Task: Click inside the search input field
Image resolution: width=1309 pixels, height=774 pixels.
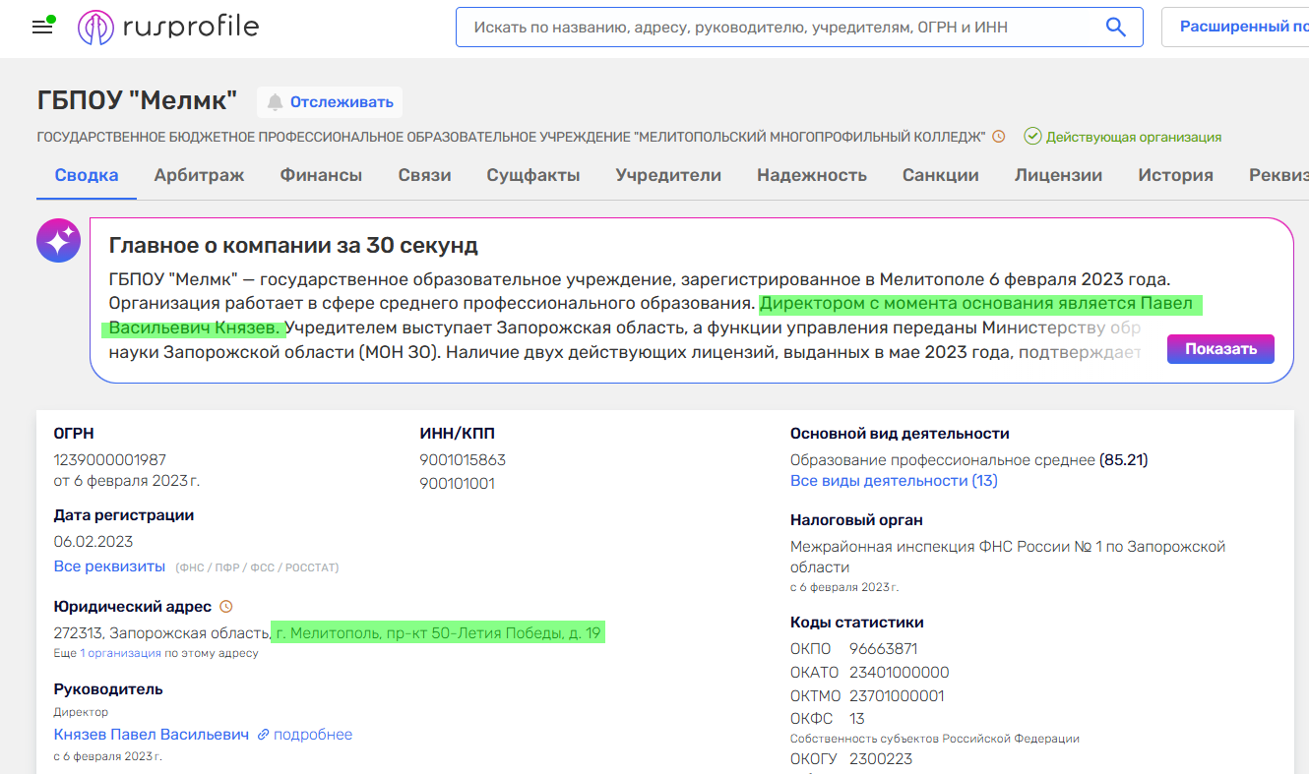Action: pos(768,27)
